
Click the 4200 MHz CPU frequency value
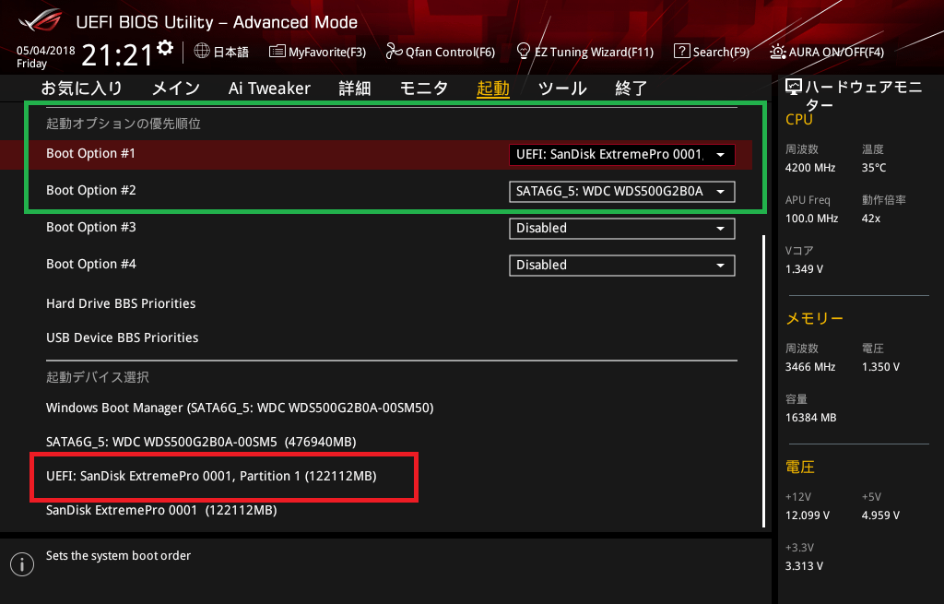(810, 168)
